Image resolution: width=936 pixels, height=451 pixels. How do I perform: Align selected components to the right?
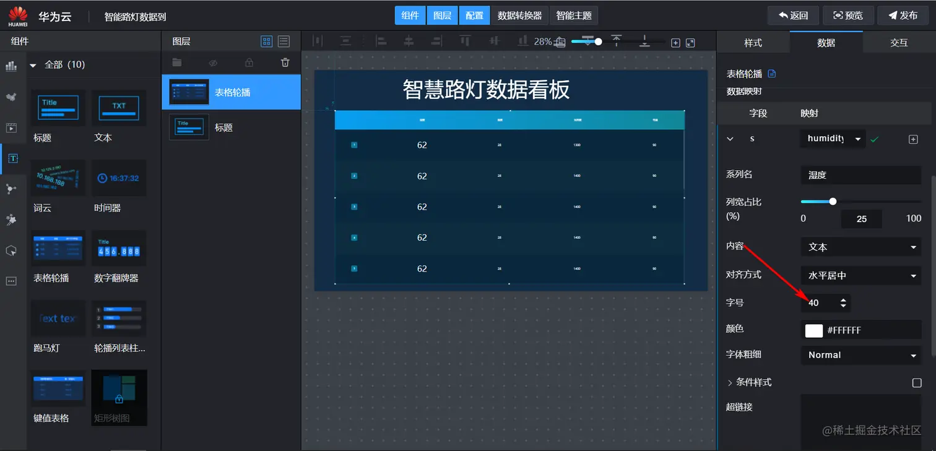point(437,41)
